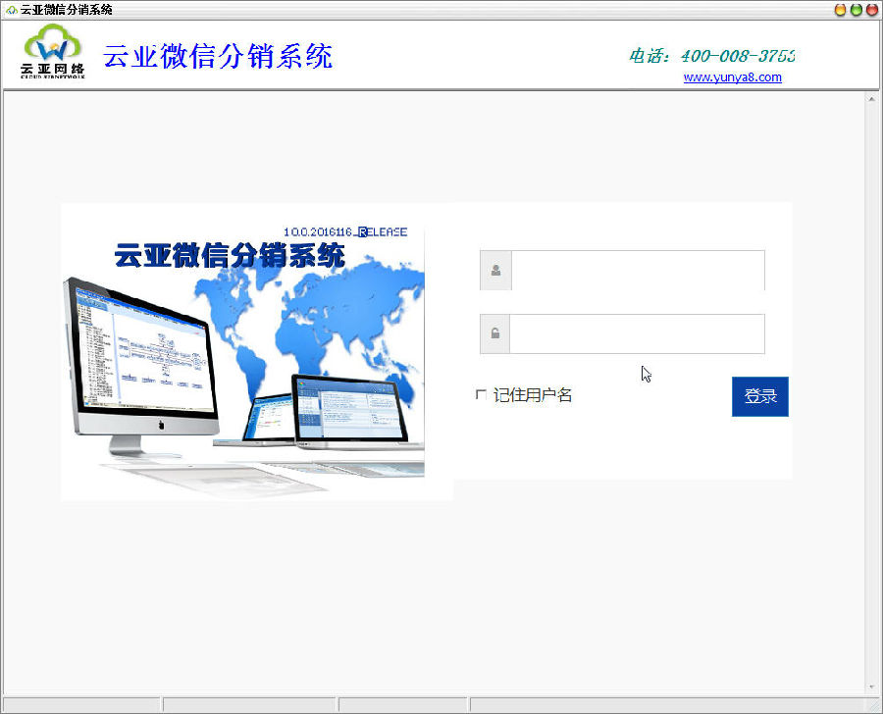This screenshot has height=714, width=883.
Task: Close the window using the red button
Action: click(x=871, y=10)
